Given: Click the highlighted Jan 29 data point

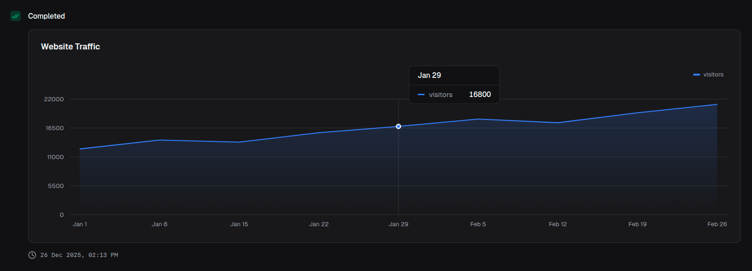Looking at the screenshot, I should (398, 126).
